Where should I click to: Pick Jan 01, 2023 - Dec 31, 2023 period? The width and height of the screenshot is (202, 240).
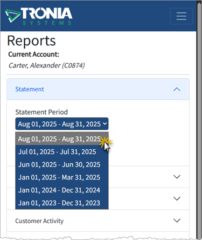tap(62, 203)
